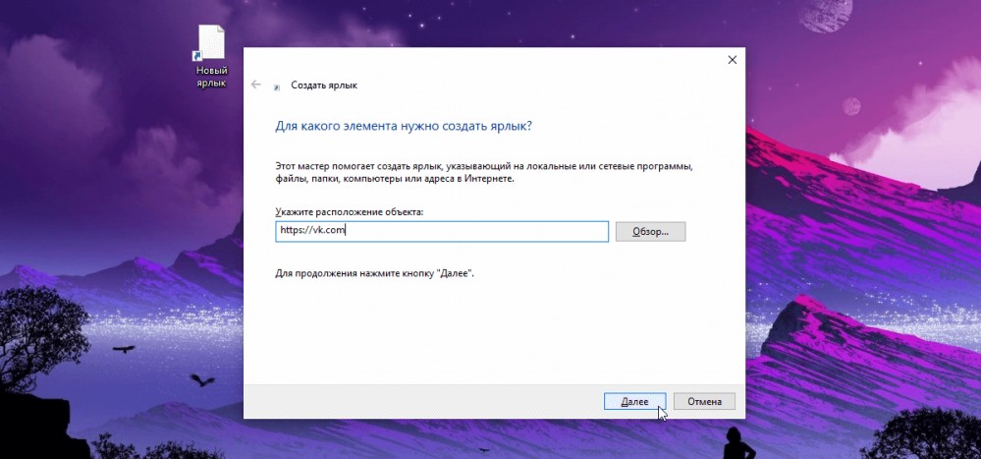Click the Для продолжения нажмите кнопку hint text
This screenshot has height=459, width=981.
[x=375, y=273]
